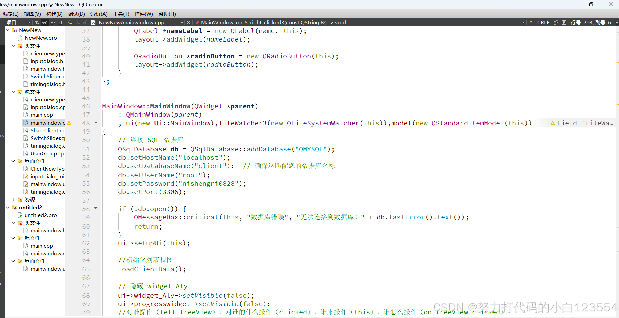The width and height of the screenshot is (619, 318).
Task: Toggle the filter icon in Projects panel
Action: click(x=36, y=22)
